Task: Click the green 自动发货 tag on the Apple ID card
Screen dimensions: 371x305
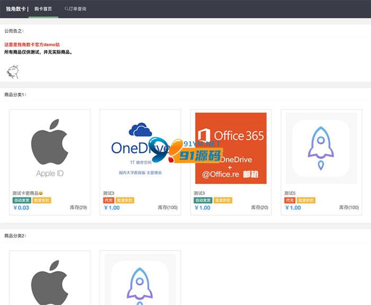Action: (22, 200)
